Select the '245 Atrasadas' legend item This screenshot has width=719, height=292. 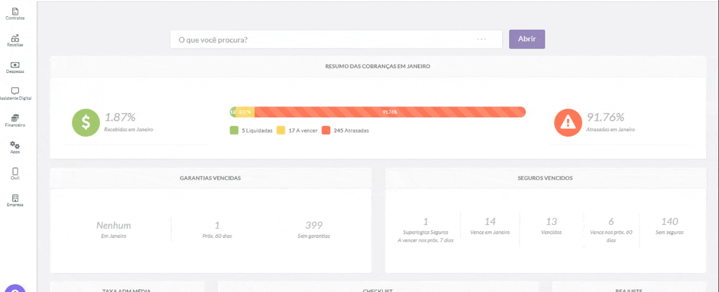pos(345,131)
